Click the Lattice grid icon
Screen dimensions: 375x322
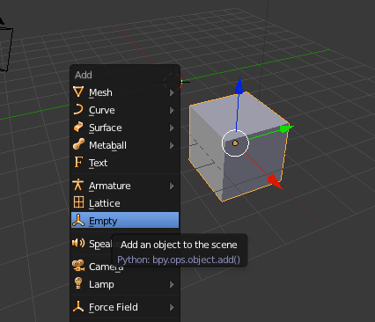[x=78, y=202]
